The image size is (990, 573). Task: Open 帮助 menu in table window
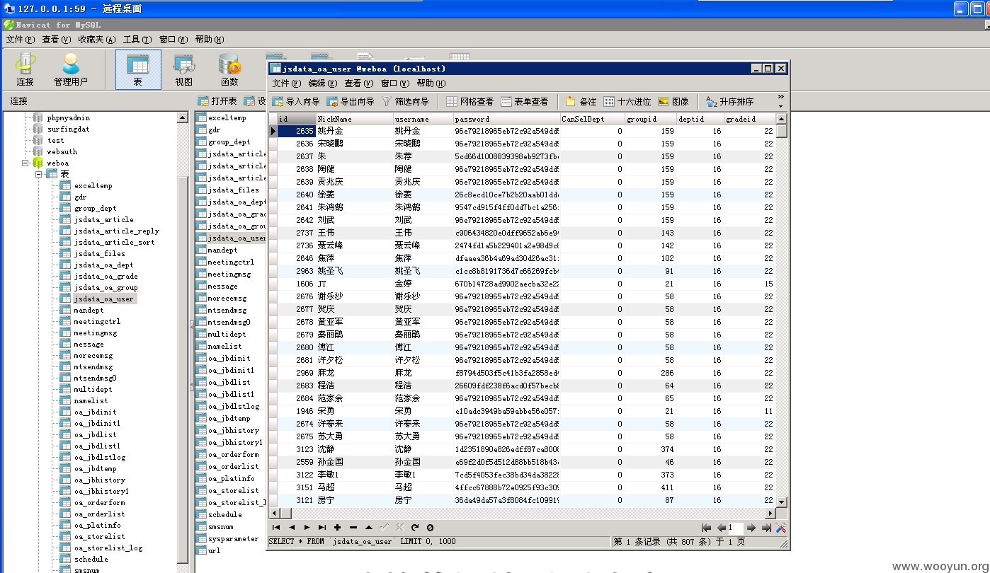431,83
